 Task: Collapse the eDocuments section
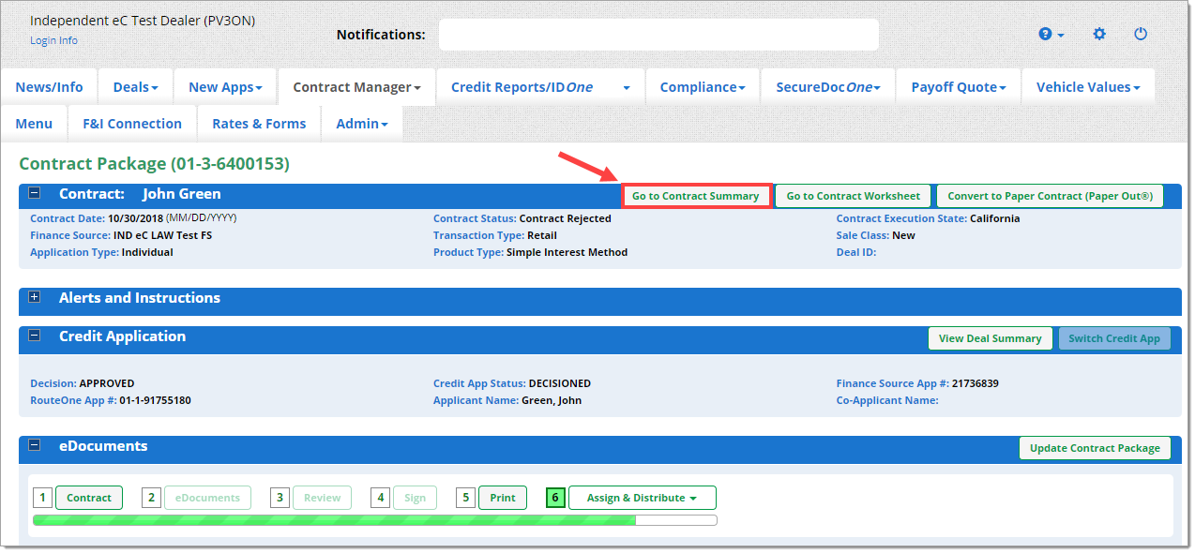pos(35,445)
